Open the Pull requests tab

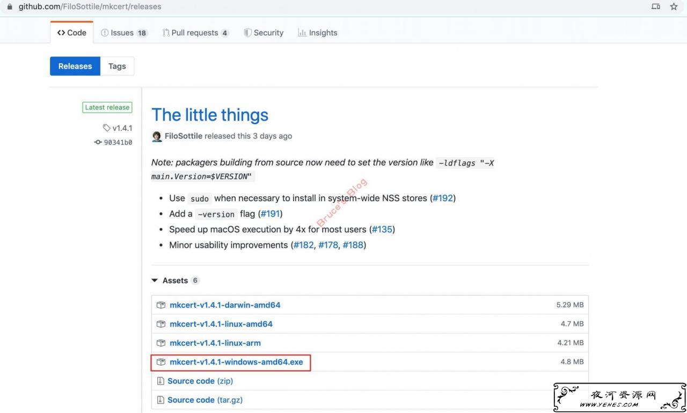[196, 33]
